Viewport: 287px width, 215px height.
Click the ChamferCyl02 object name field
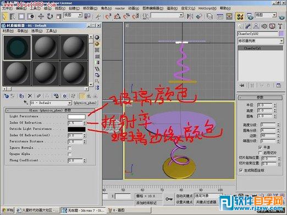258,33
